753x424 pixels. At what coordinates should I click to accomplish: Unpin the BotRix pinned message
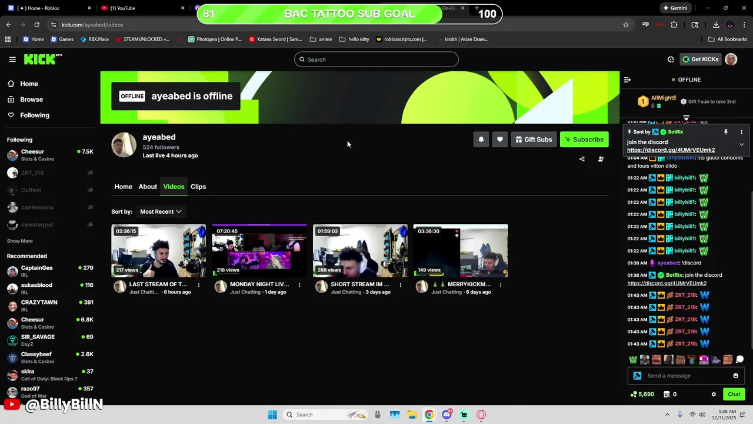pyautogui.click(x=726, y=132)
